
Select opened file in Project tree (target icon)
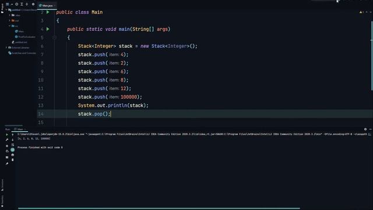[17, 4]
